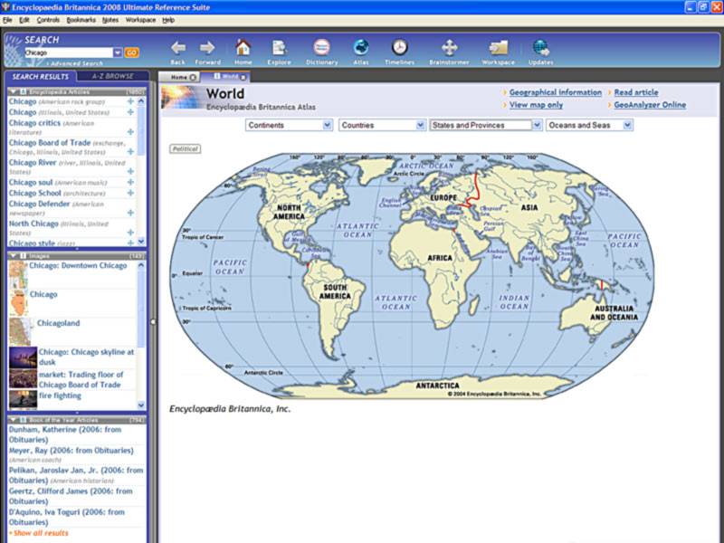Open the Home page icon

(243, 47)
